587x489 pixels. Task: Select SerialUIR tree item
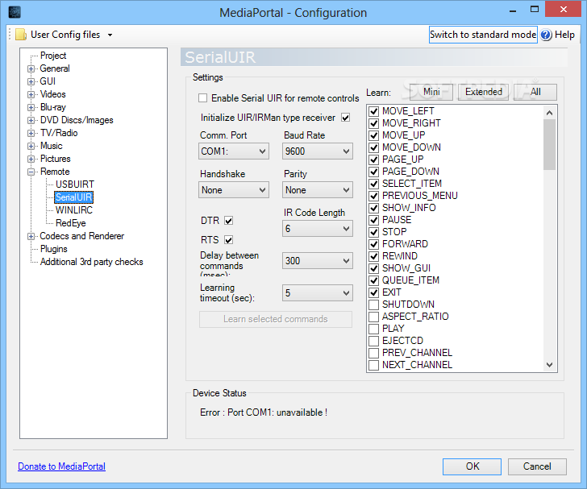pos(73,197)
